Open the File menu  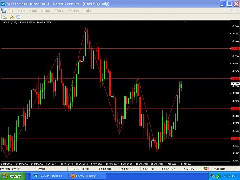(x=10, y=10)
